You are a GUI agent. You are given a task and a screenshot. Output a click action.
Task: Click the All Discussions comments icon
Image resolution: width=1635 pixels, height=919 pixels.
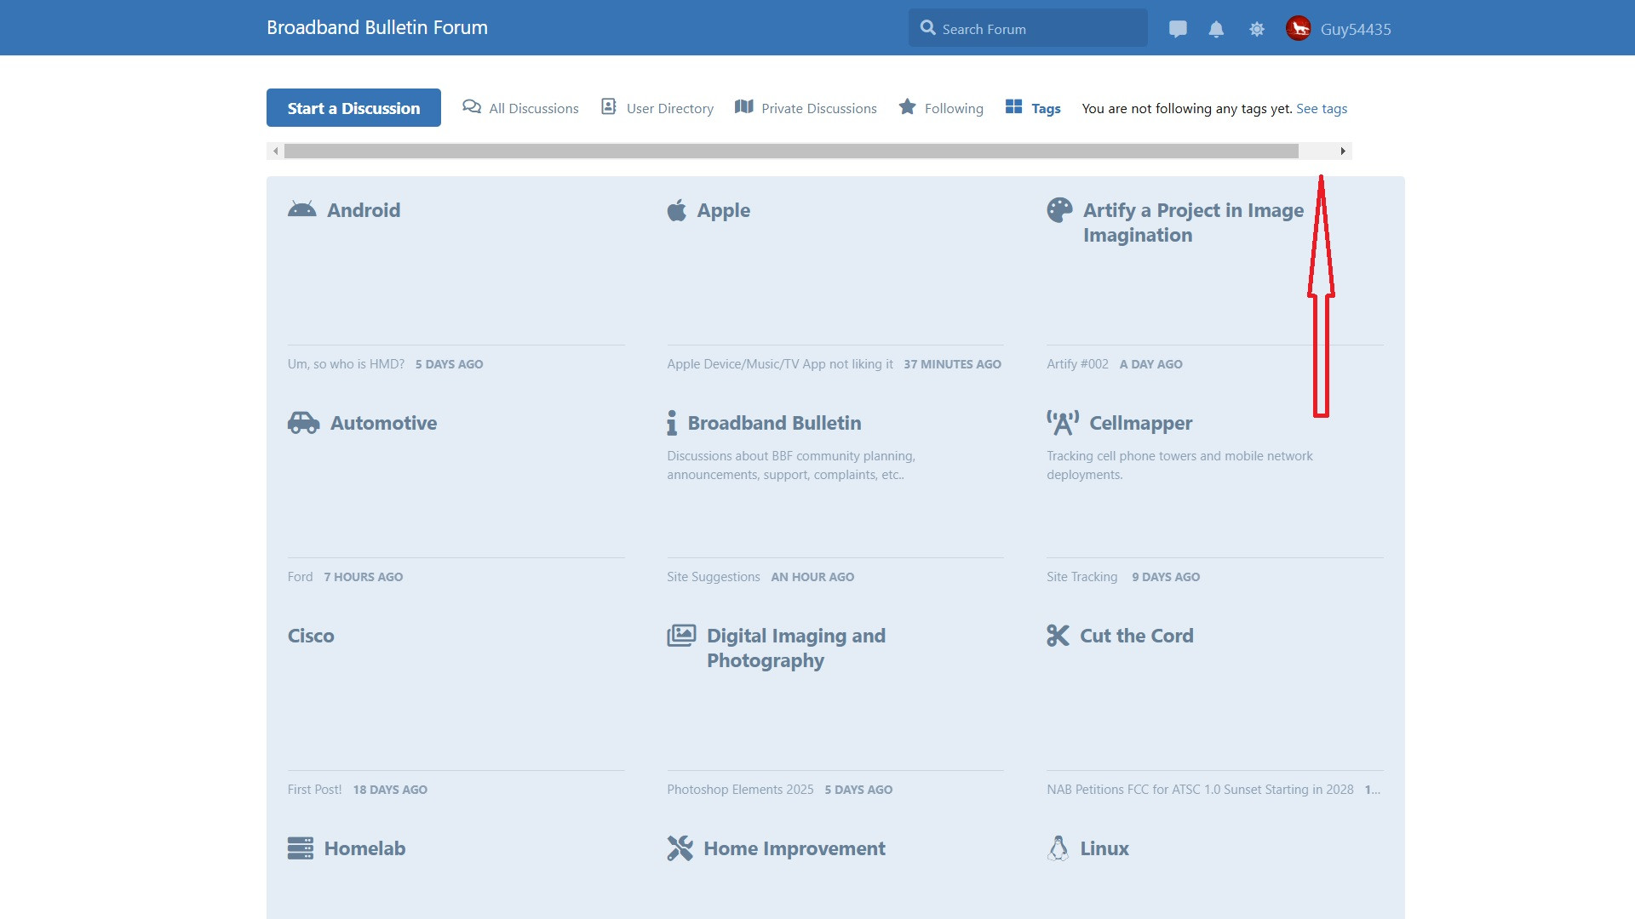tap(471, 106)
